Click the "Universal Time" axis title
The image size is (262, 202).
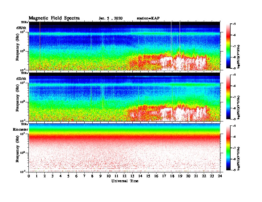pos(125,181)
